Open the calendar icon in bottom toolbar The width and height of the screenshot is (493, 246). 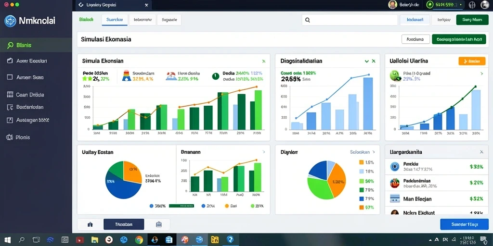tap(158, 224)
